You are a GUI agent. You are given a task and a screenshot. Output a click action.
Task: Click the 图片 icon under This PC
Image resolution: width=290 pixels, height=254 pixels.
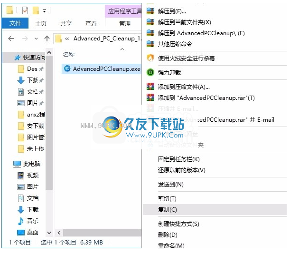click(21, 187)
